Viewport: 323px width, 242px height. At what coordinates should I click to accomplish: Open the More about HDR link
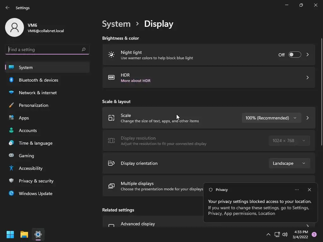(x=136, y=81)
